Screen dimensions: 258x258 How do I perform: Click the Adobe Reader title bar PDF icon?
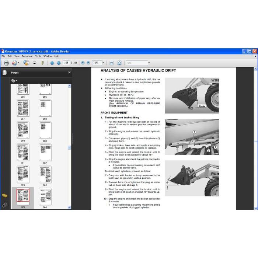click(3, 51)
